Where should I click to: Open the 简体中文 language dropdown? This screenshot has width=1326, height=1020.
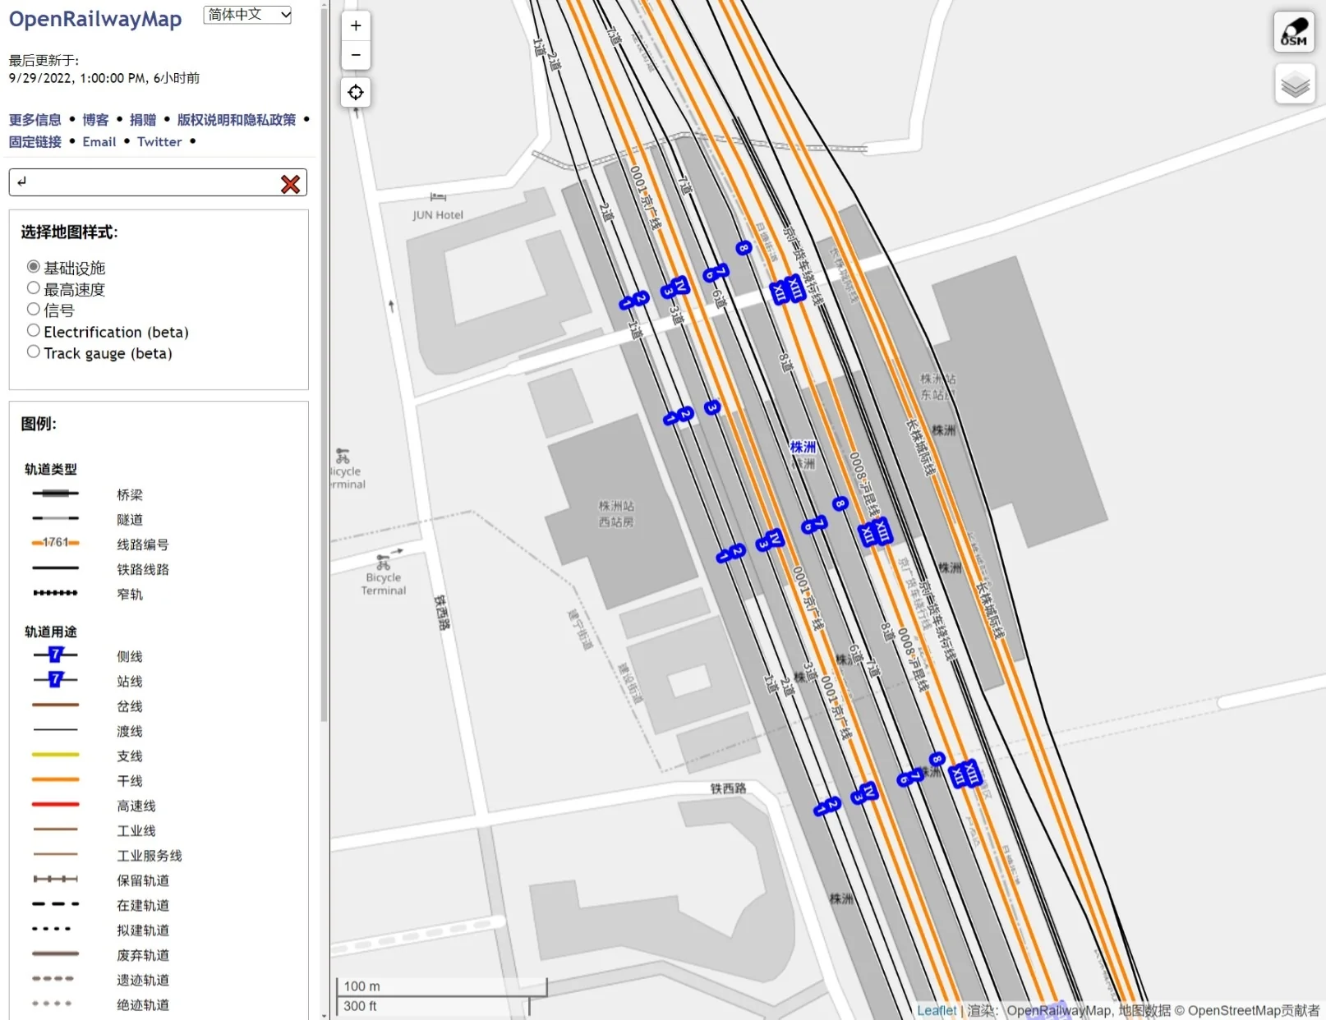click(x=247, y=15)
